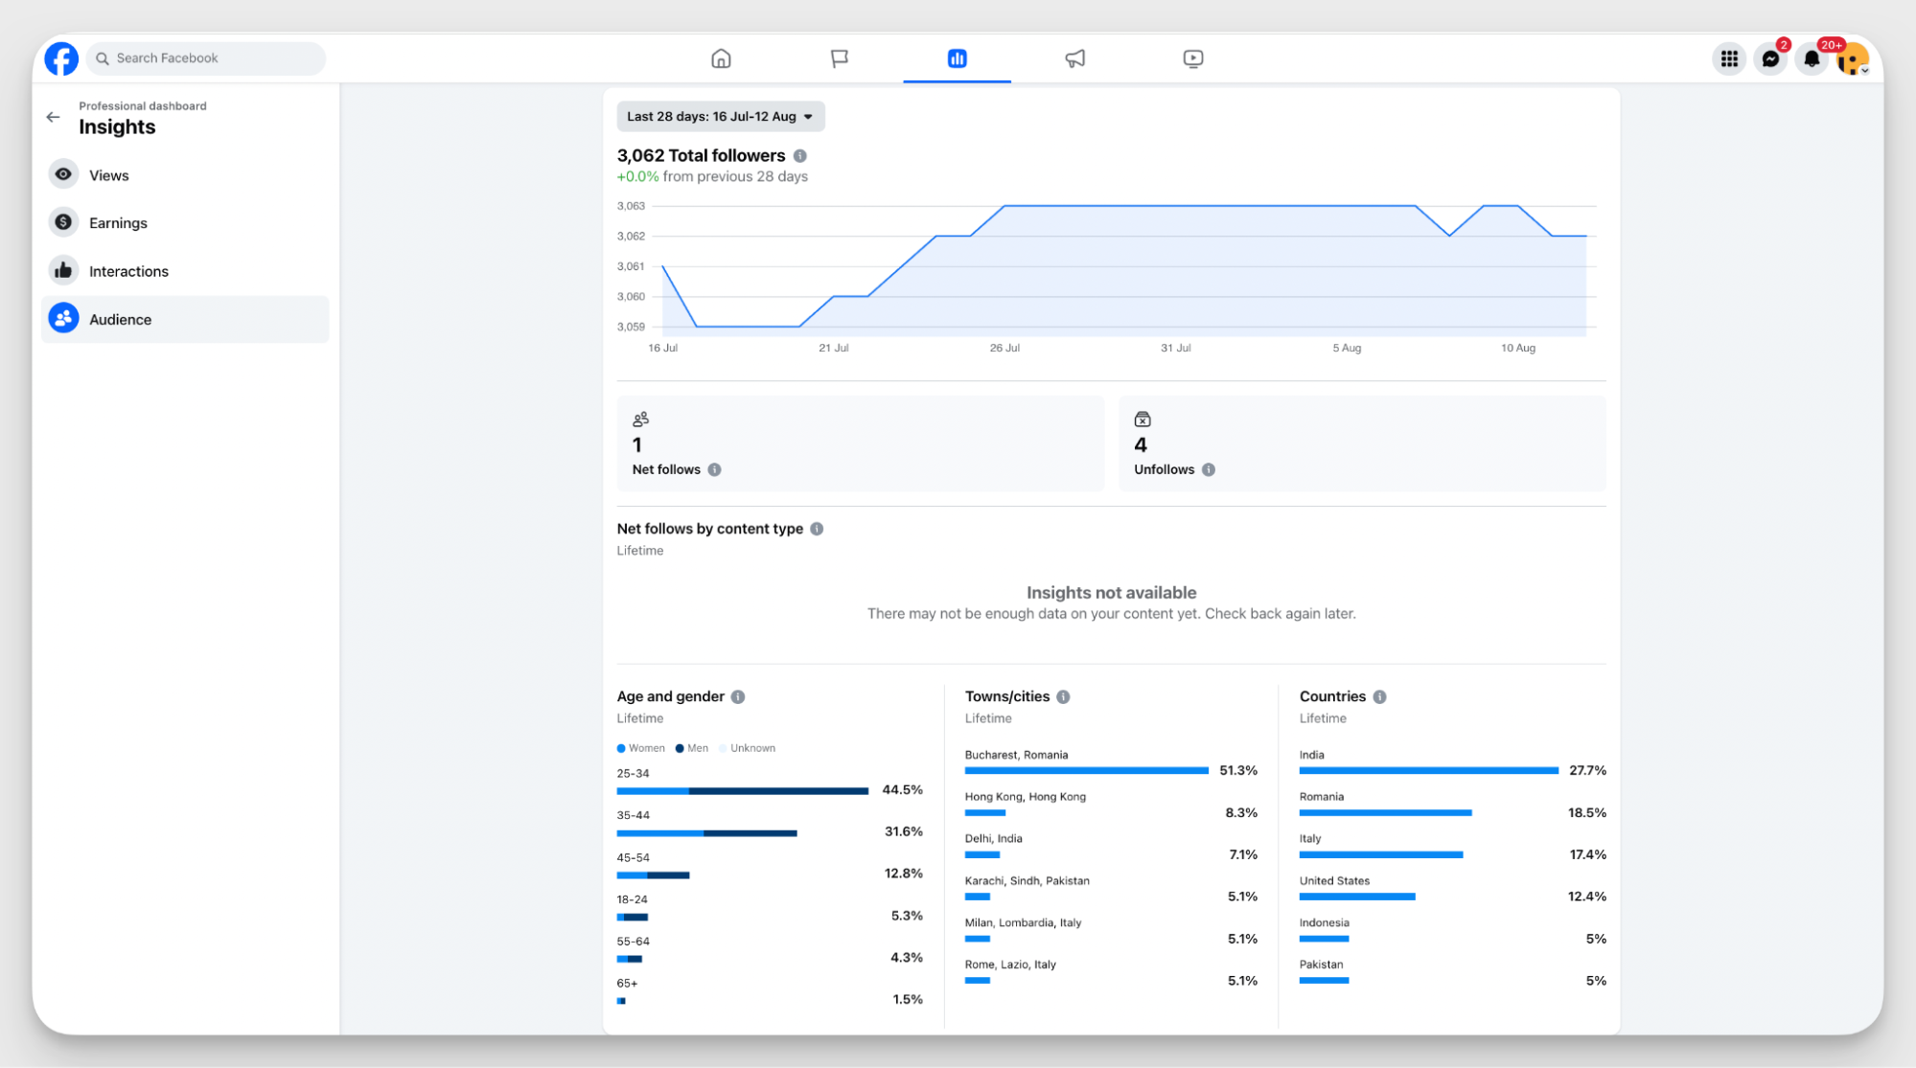Click the Net follows people icon
Image resolution: width=1916 pixels, height=1068 pixels.
[640, 420]
